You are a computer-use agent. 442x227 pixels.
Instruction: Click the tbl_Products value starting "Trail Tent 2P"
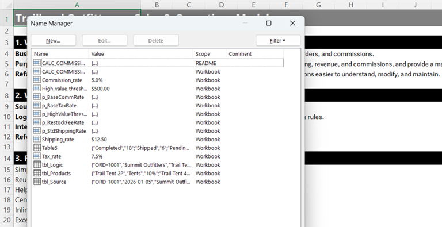(141, 173)
